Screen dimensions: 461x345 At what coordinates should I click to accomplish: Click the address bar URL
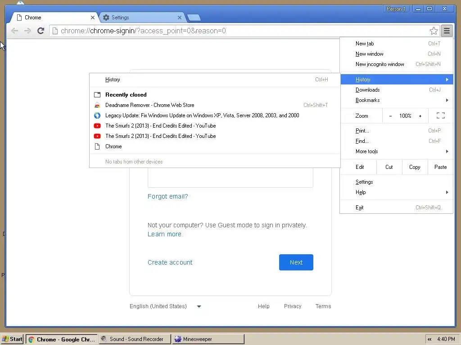143,31
